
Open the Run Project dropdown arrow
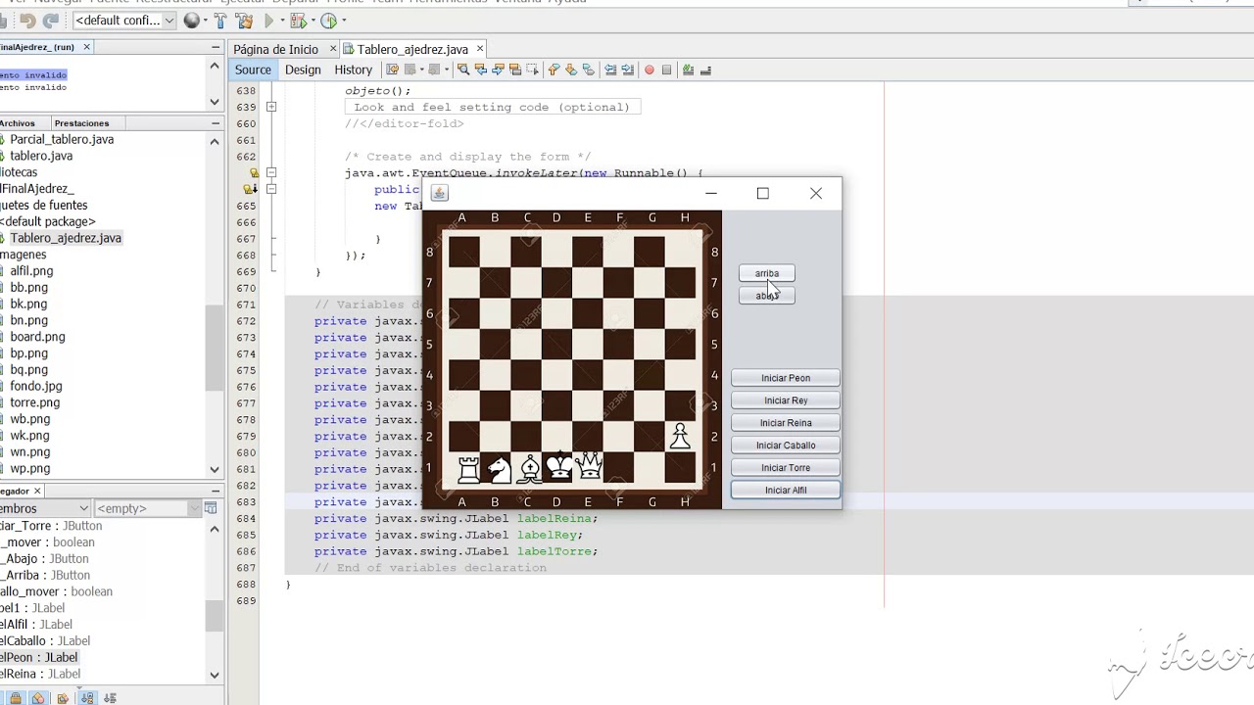(x=282, y=21)
